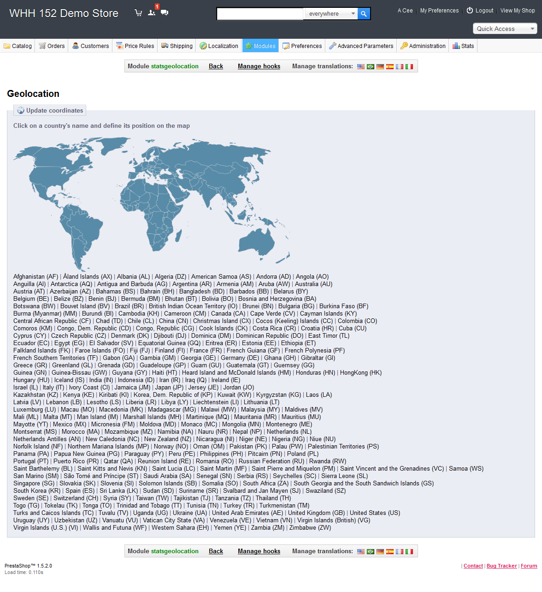Screen dimensions: 542x592
Task: Click the shopping cart orders icon in header
Action: tap(138, 13)
